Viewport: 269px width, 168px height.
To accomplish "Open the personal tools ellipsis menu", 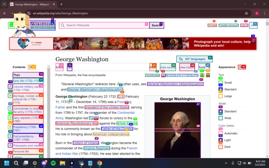I will [253, 25].
